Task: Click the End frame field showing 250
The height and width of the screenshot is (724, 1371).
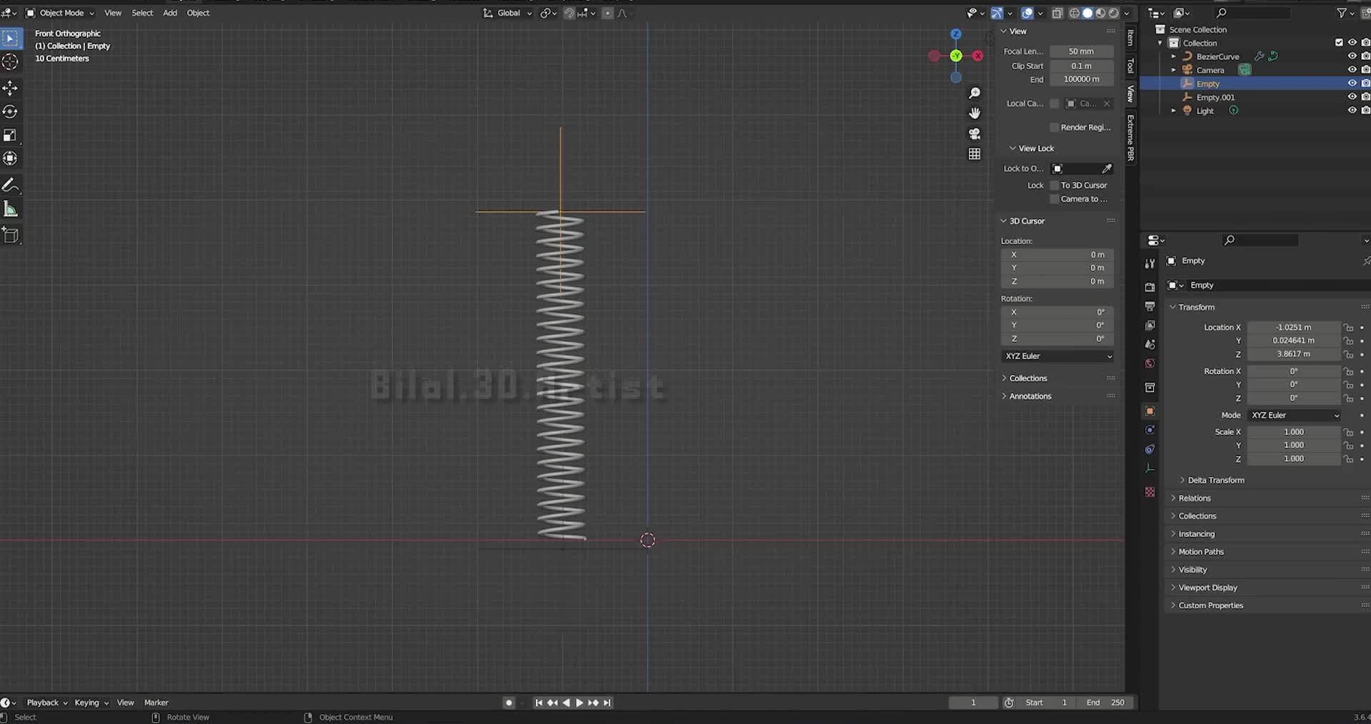Action: click(1105, 703)
